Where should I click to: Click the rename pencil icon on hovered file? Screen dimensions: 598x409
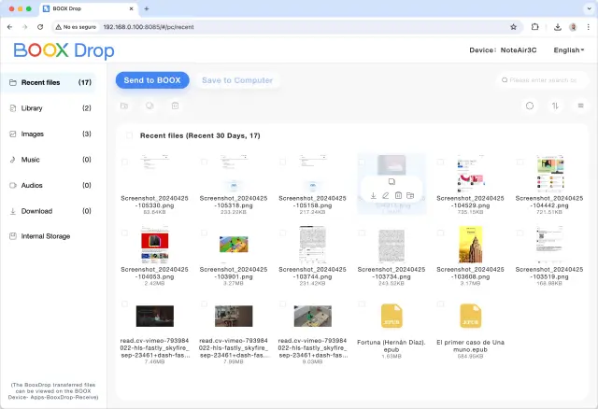[x=386, y=195]
